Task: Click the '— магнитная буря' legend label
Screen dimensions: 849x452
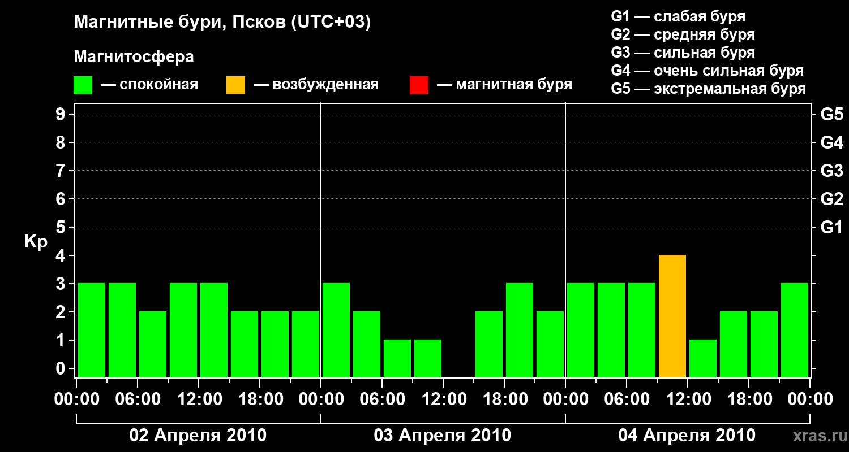Action: (x=505, y=85)
